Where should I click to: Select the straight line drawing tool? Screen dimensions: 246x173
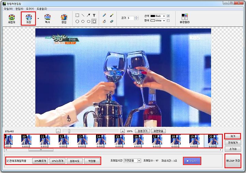[x=83, y=15]
